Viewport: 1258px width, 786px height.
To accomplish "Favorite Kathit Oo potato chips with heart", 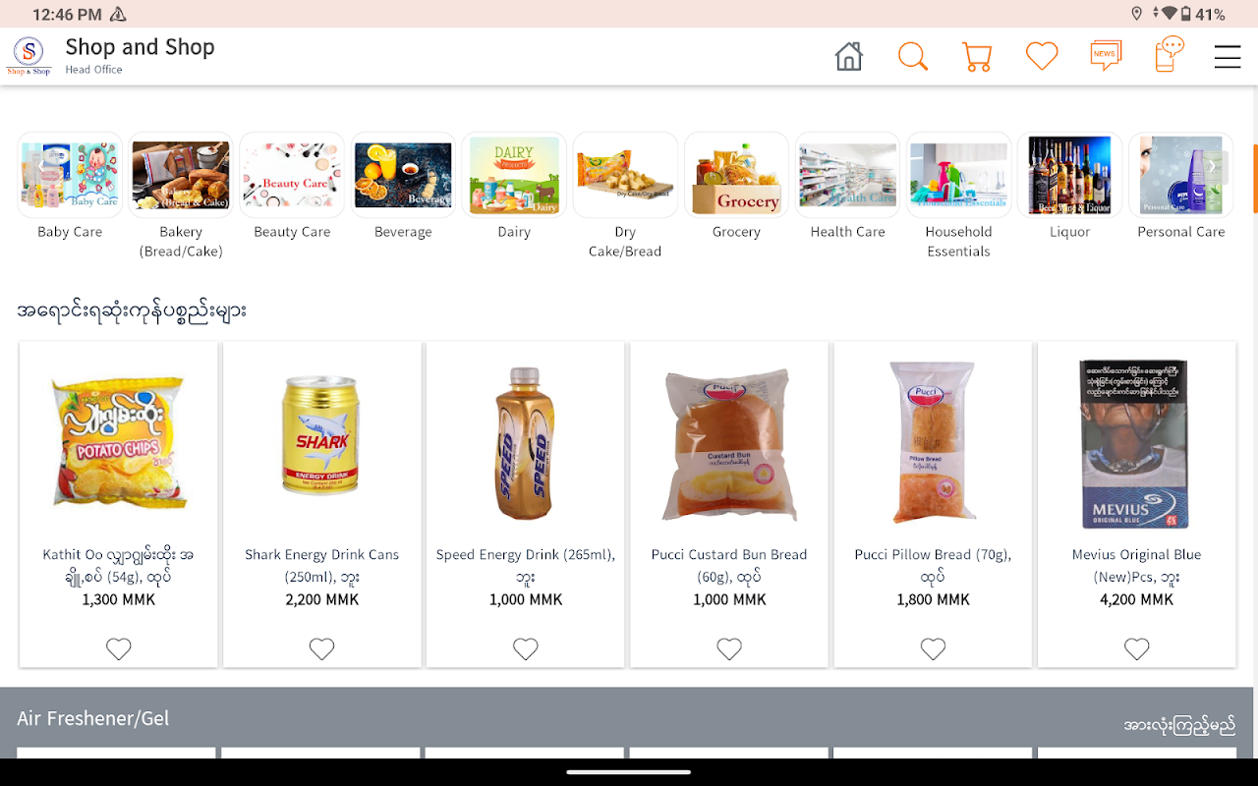I will [x=119, y=648].
